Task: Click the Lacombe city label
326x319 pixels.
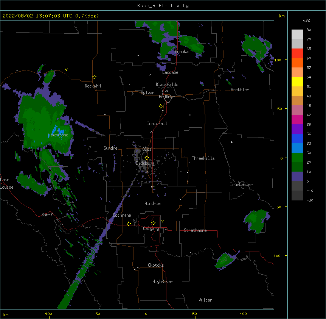Action: click(170, 72)
